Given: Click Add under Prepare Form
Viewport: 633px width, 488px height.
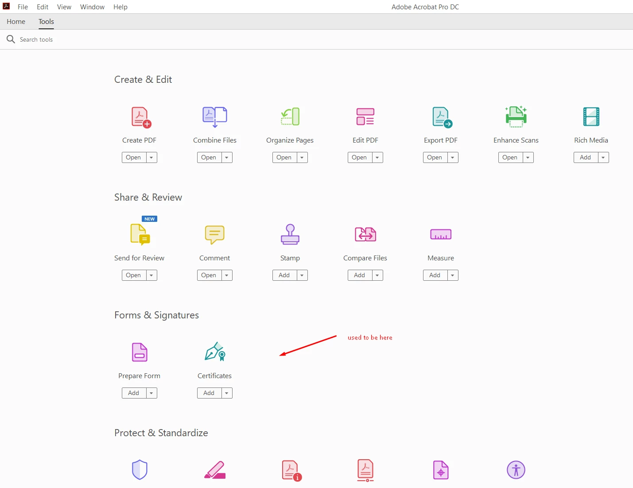Looking at the screenshot, I should (134, 393).
